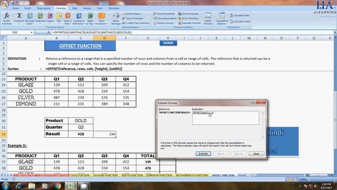Open the Date & Time functions list
Screen dimensions: 337x190
tap(67, 18)
